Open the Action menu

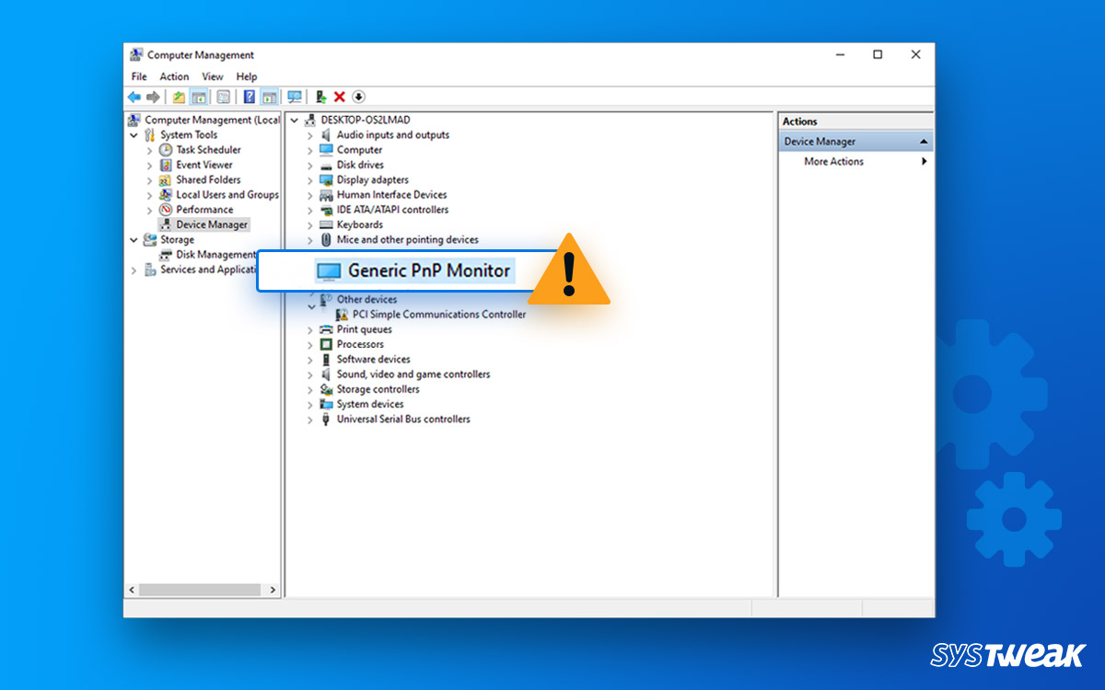pyautogui.click(x=174, y=76)
